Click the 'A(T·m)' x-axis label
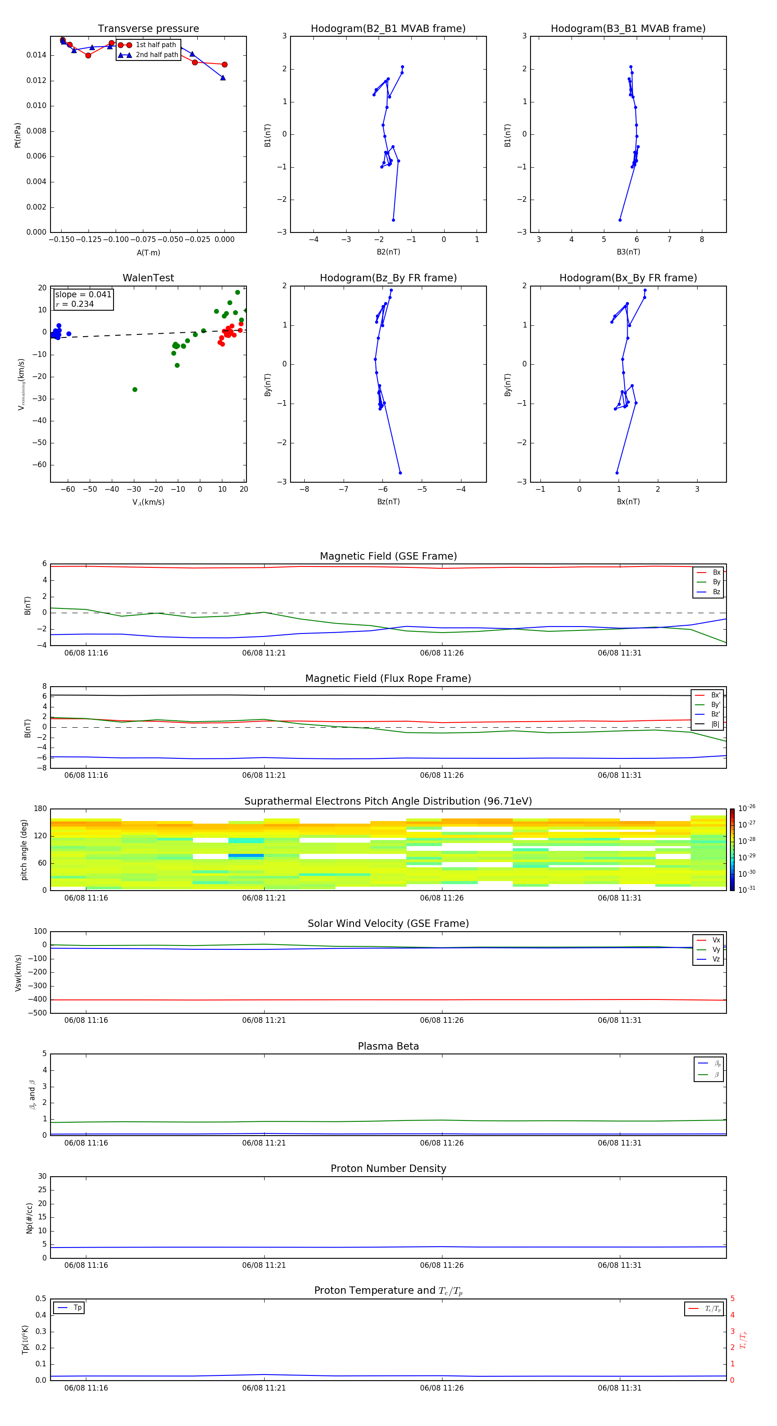This screenshot has height=1426, width=777. pyautogui.click(x=148, y=252)
